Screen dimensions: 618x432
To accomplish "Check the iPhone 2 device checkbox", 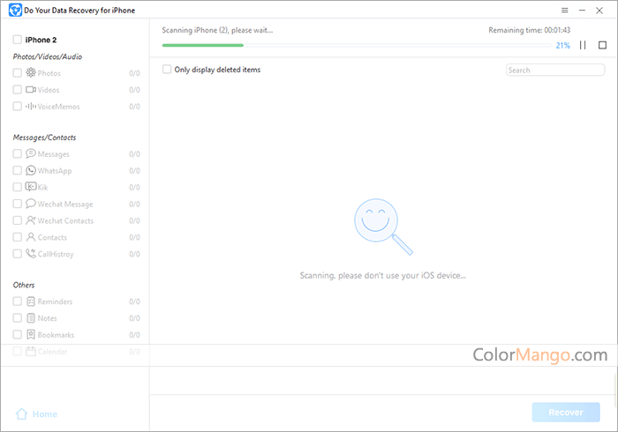I will [x=18, y=40].
